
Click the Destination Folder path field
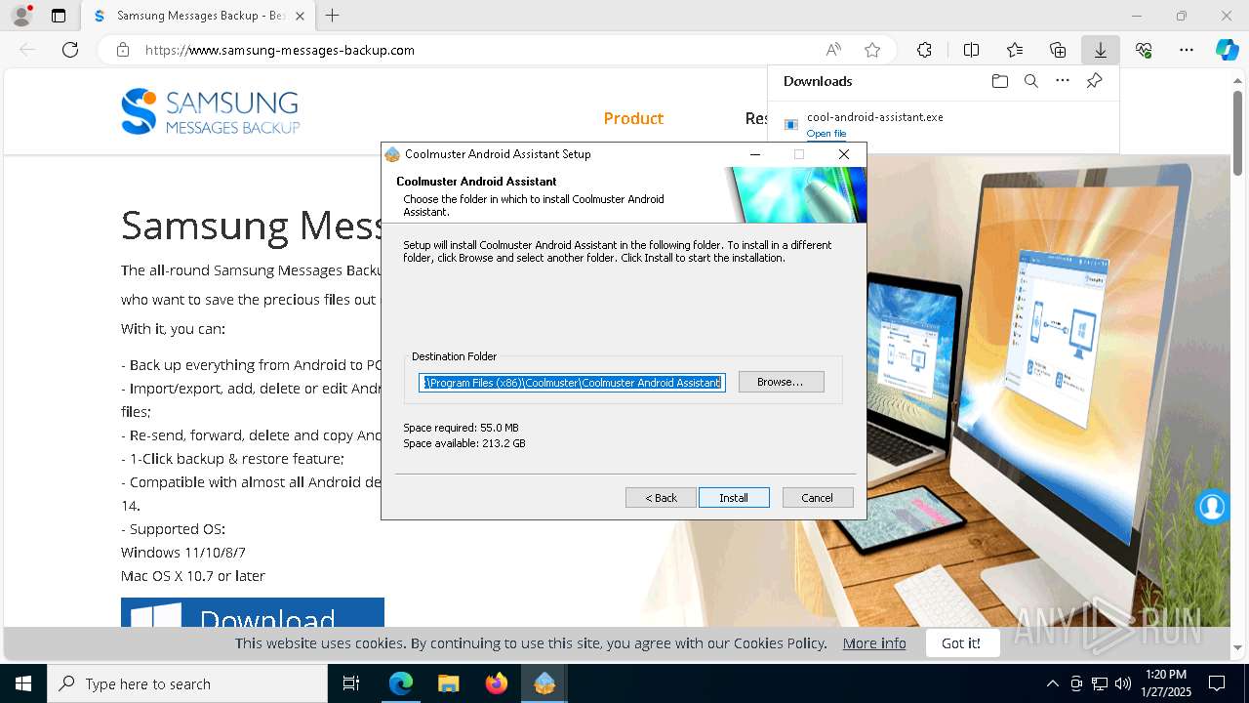(x=572, y=383)
